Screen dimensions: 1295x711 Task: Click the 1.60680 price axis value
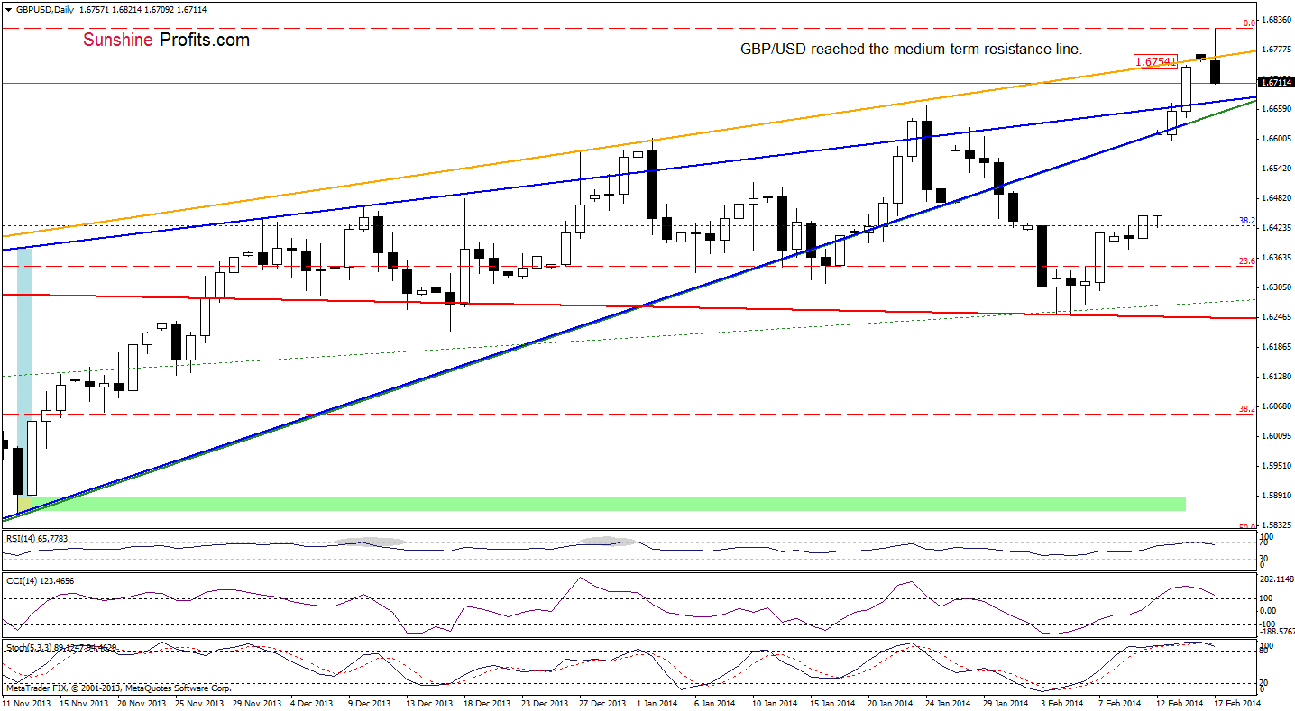tap(1278, 406)
